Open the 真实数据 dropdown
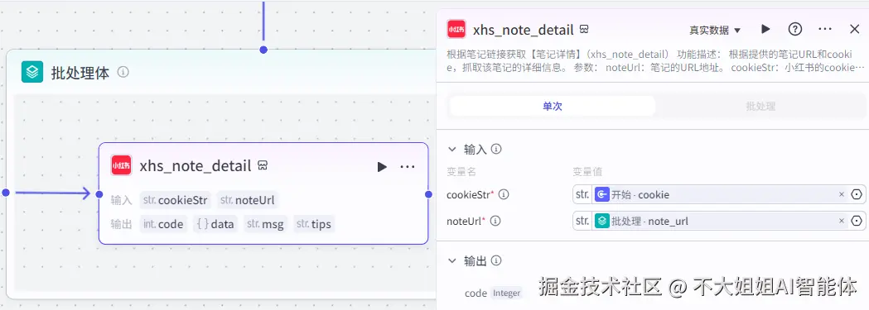 coord(715,30)
